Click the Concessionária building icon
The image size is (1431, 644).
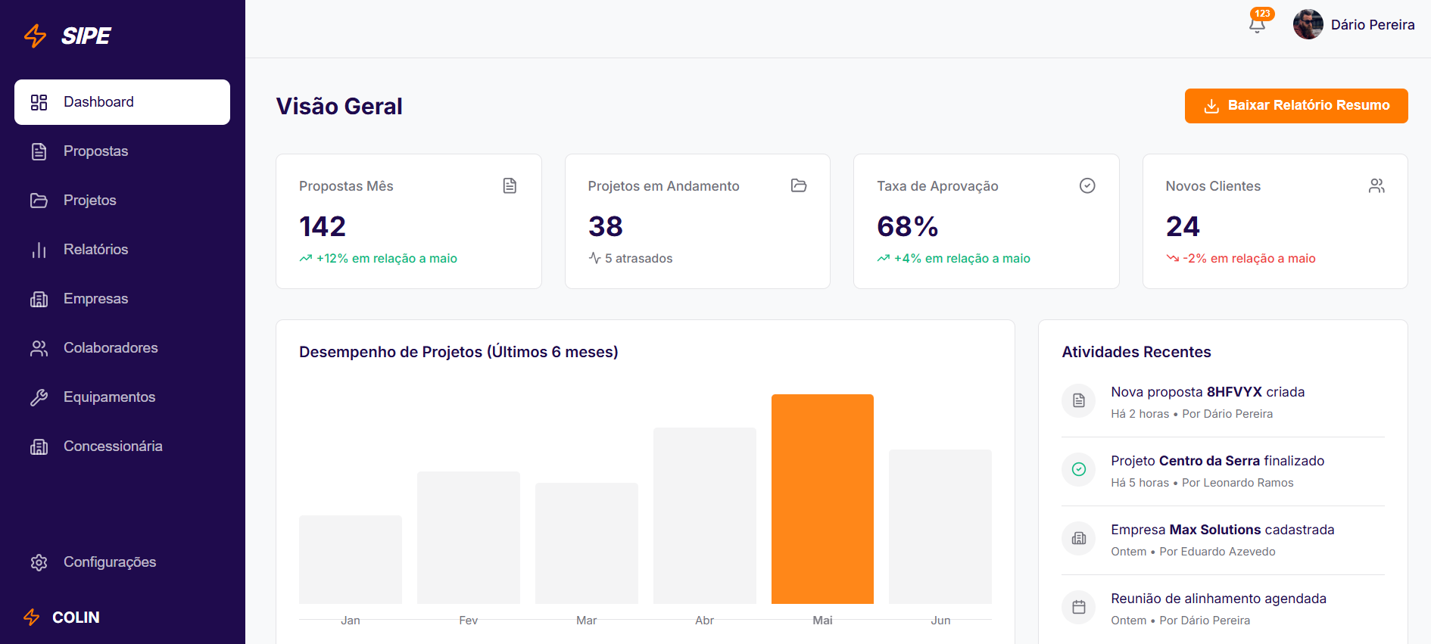[x=39, y=446]
